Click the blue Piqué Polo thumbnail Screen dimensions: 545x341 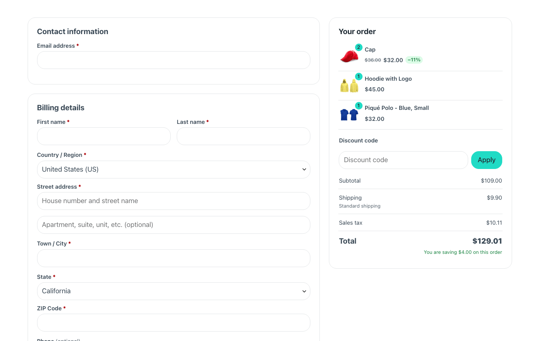(349, 115)
